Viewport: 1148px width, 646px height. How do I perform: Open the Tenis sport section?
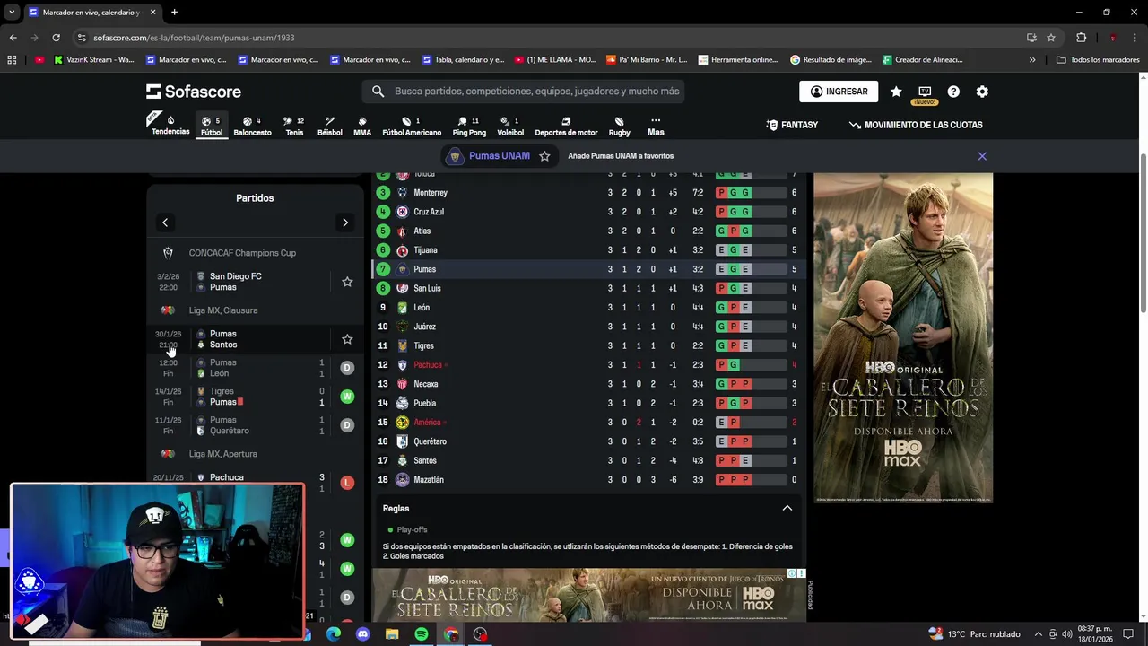click(x=294, y=126)
